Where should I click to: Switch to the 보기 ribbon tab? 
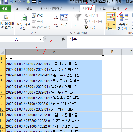click(x=116, y=9)
